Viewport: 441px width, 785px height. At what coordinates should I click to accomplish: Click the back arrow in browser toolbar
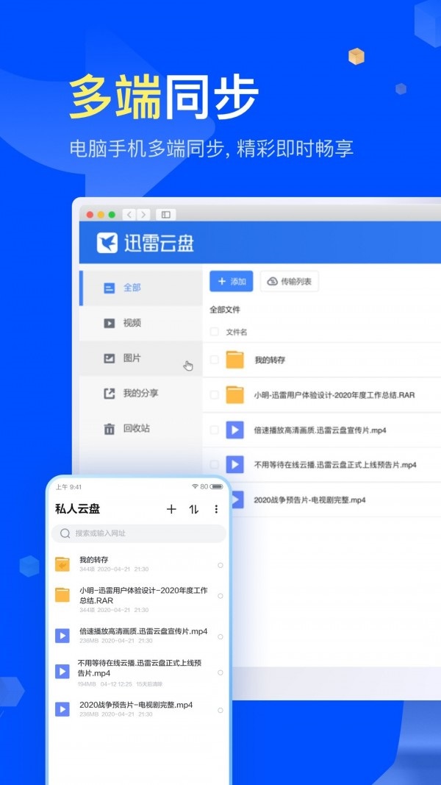coord(129,215)
